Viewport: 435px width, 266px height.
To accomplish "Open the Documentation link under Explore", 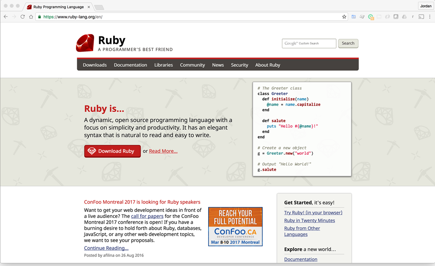I will point(301,260).
